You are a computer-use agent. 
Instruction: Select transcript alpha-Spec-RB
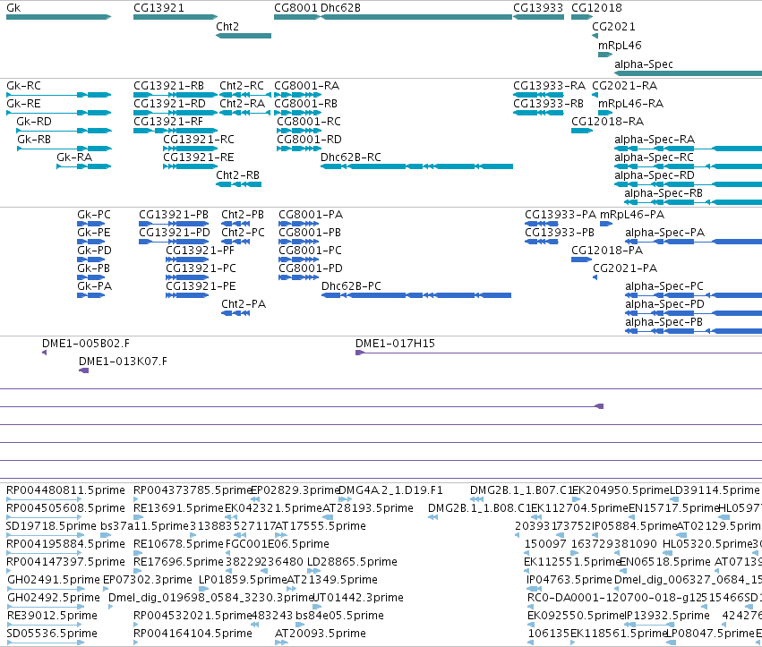pyautogui.click(x=664, y=193)
